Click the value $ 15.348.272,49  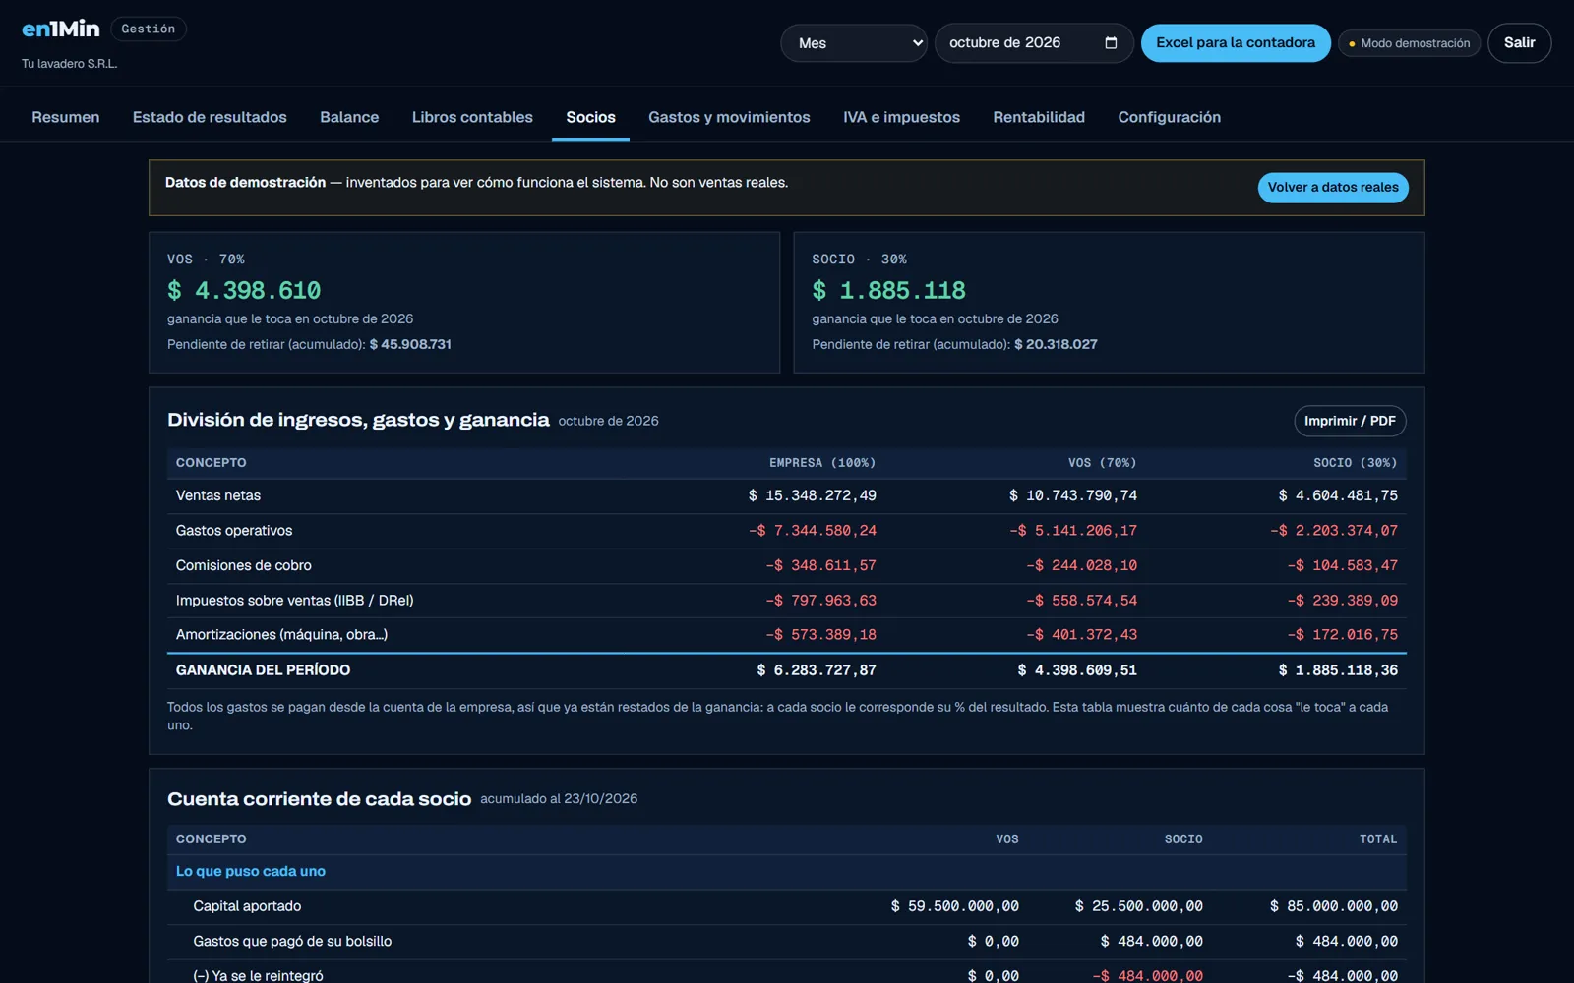point(813,495)
